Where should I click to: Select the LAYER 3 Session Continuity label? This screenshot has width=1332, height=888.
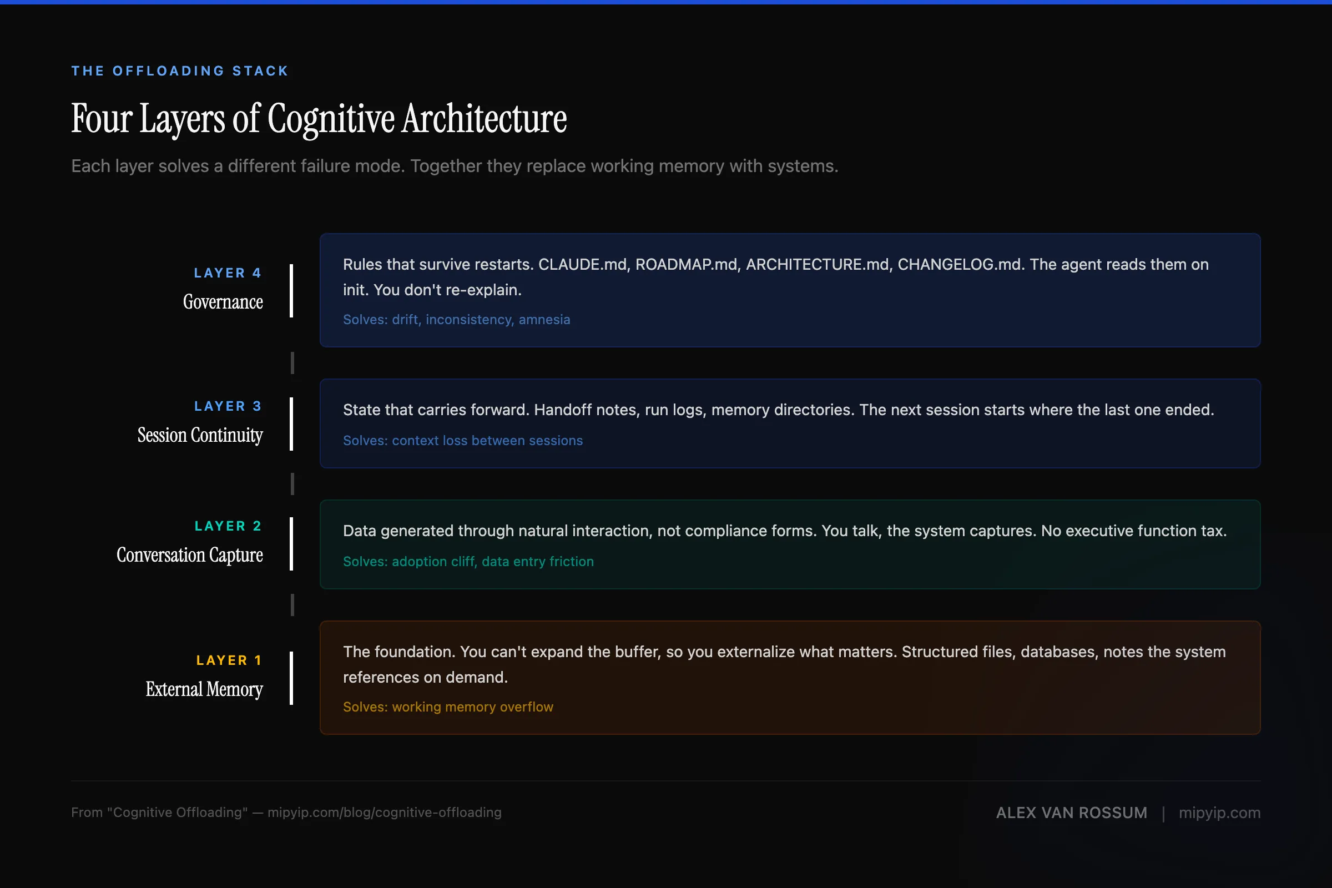(200, 422)
